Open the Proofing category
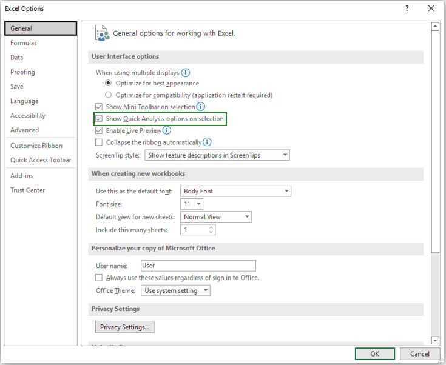446x365 pixels. [41, 72]
